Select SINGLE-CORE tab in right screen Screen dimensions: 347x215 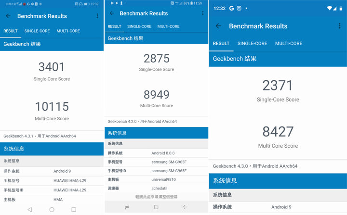coord(252,44)
